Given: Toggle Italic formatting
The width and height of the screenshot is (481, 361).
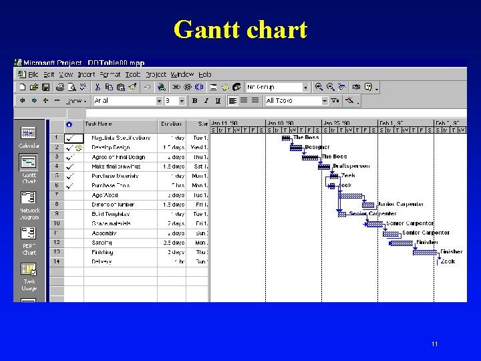Looking at the screenshot, I should (206, 101).
